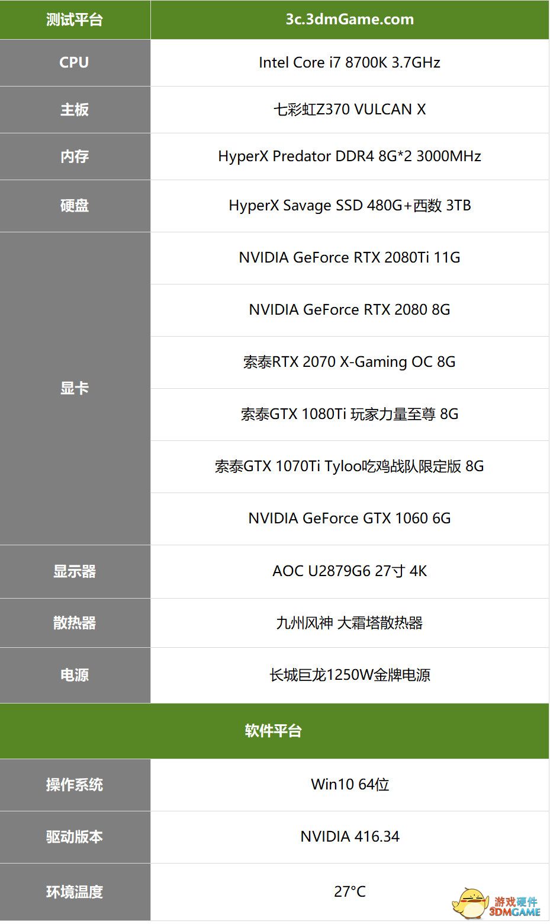This screenshot has width=550, height=924.
Task: Select the 主板 row label
Action: (x=75, y=110)
